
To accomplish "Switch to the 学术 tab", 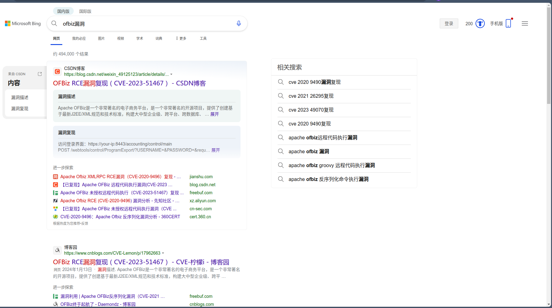I will point(140,39).
